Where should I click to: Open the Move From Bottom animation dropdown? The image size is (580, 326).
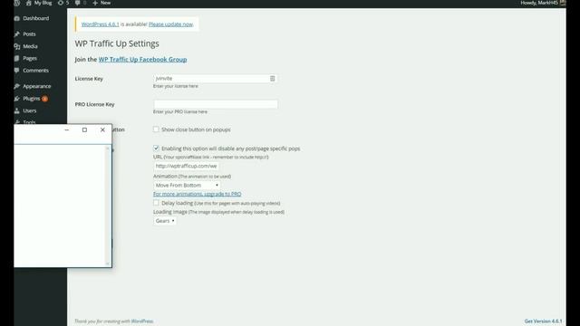[187, 185]
